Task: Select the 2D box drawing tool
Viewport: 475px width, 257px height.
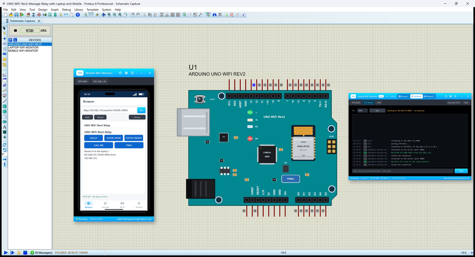Action: pyautogui.click(x=4, y=106)
